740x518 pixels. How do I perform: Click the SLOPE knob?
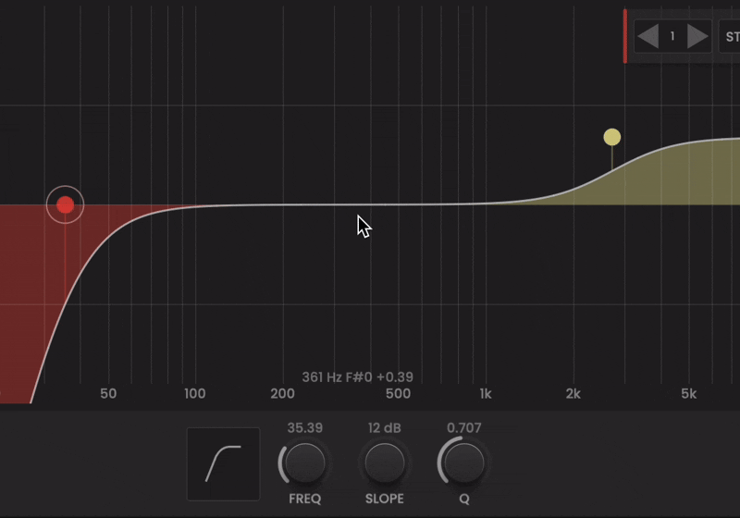pyautogui.click(x=385, y=462)
